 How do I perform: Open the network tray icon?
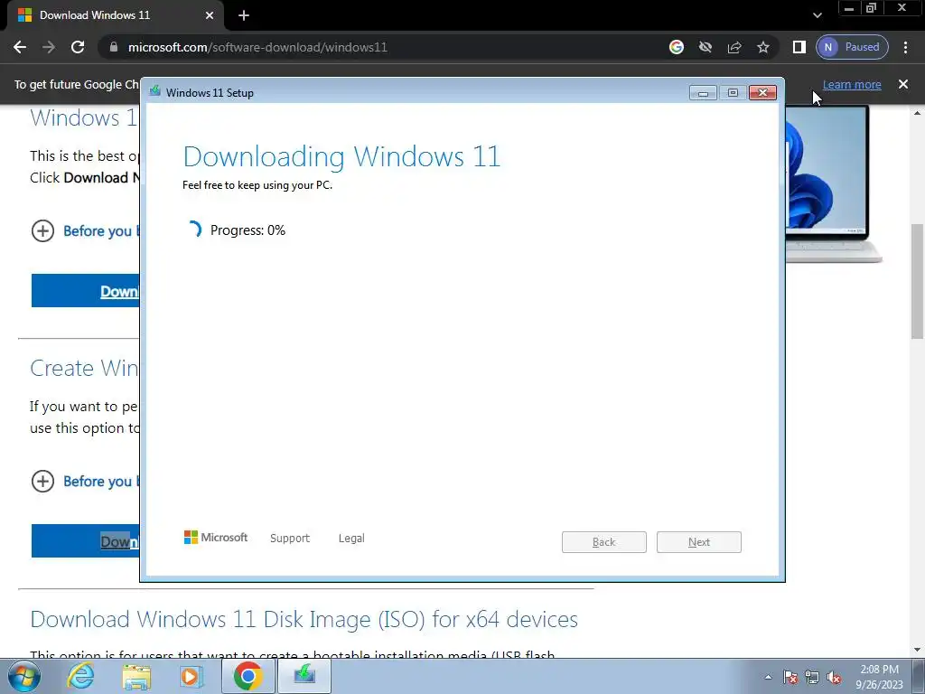[812, 677]
